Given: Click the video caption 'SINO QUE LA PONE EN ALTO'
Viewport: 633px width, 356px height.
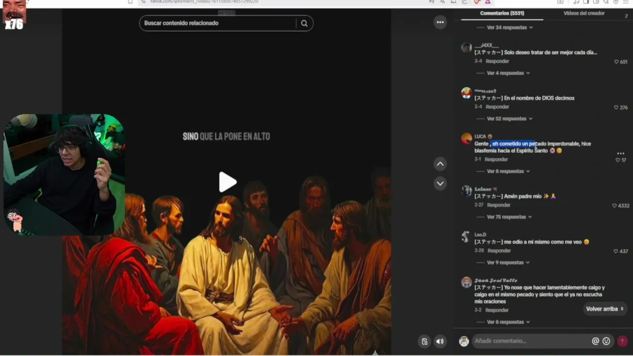Looking at the screenshot, I should (226, 136).
